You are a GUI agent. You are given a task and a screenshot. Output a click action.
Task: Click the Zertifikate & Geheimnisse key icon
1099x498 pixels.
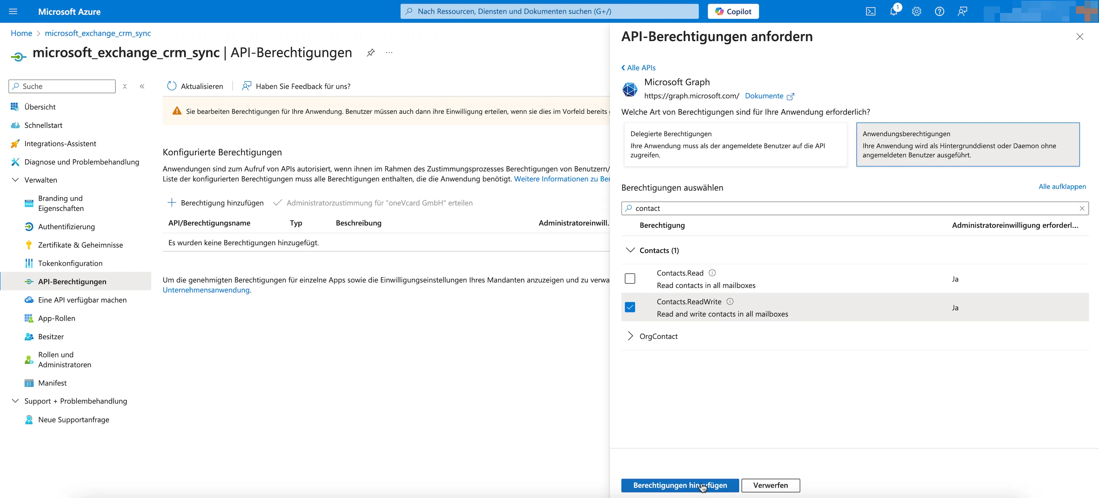click(29, 245)
